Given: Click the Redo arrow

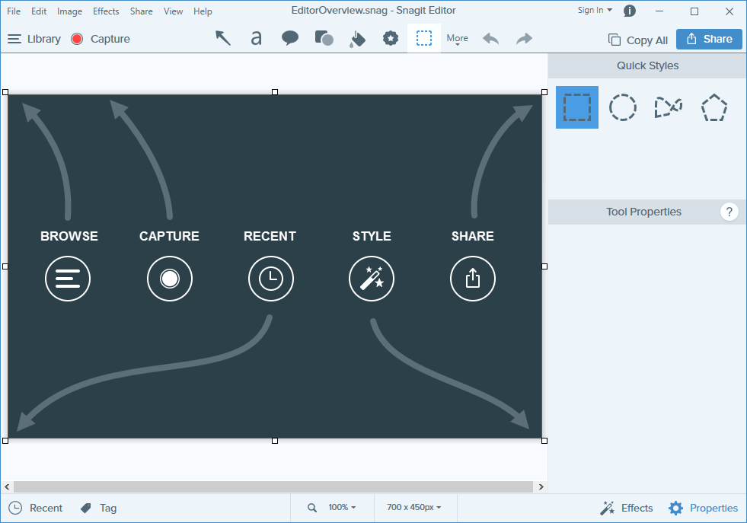Looking at the screenshot, I should (524, 39).
